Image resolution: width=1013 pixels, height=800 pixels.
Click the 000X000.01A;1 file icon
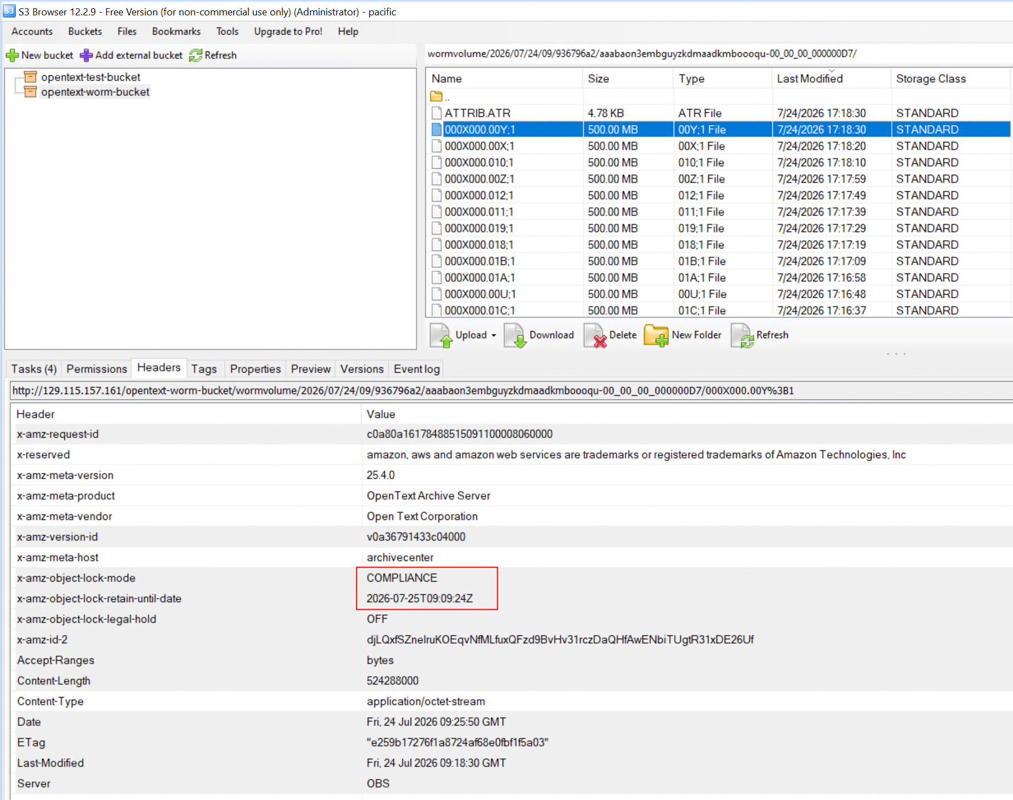[436, 277]
